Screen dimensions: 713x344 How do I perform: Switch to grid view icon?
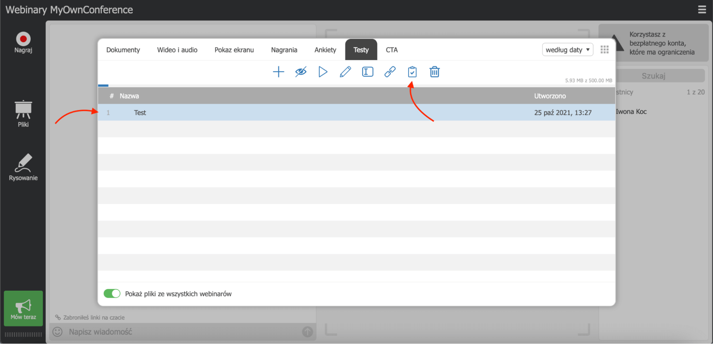click(604, 50)
